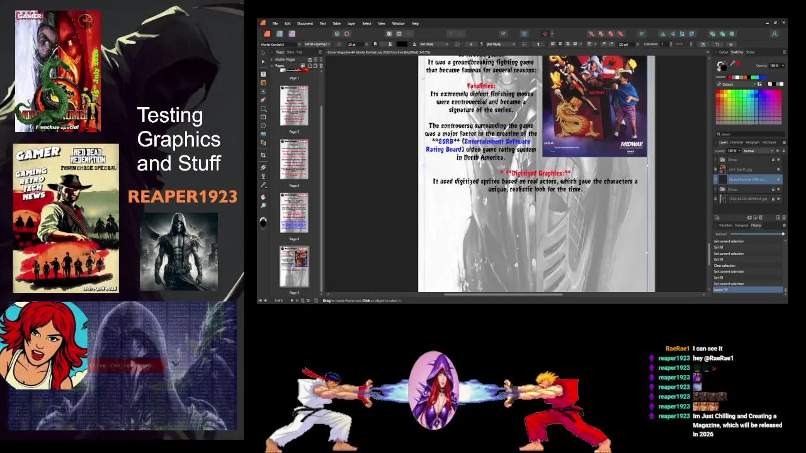Click the eyedropper colour picker icon
This screenshot has height=453, width=806.
(732, 63)
